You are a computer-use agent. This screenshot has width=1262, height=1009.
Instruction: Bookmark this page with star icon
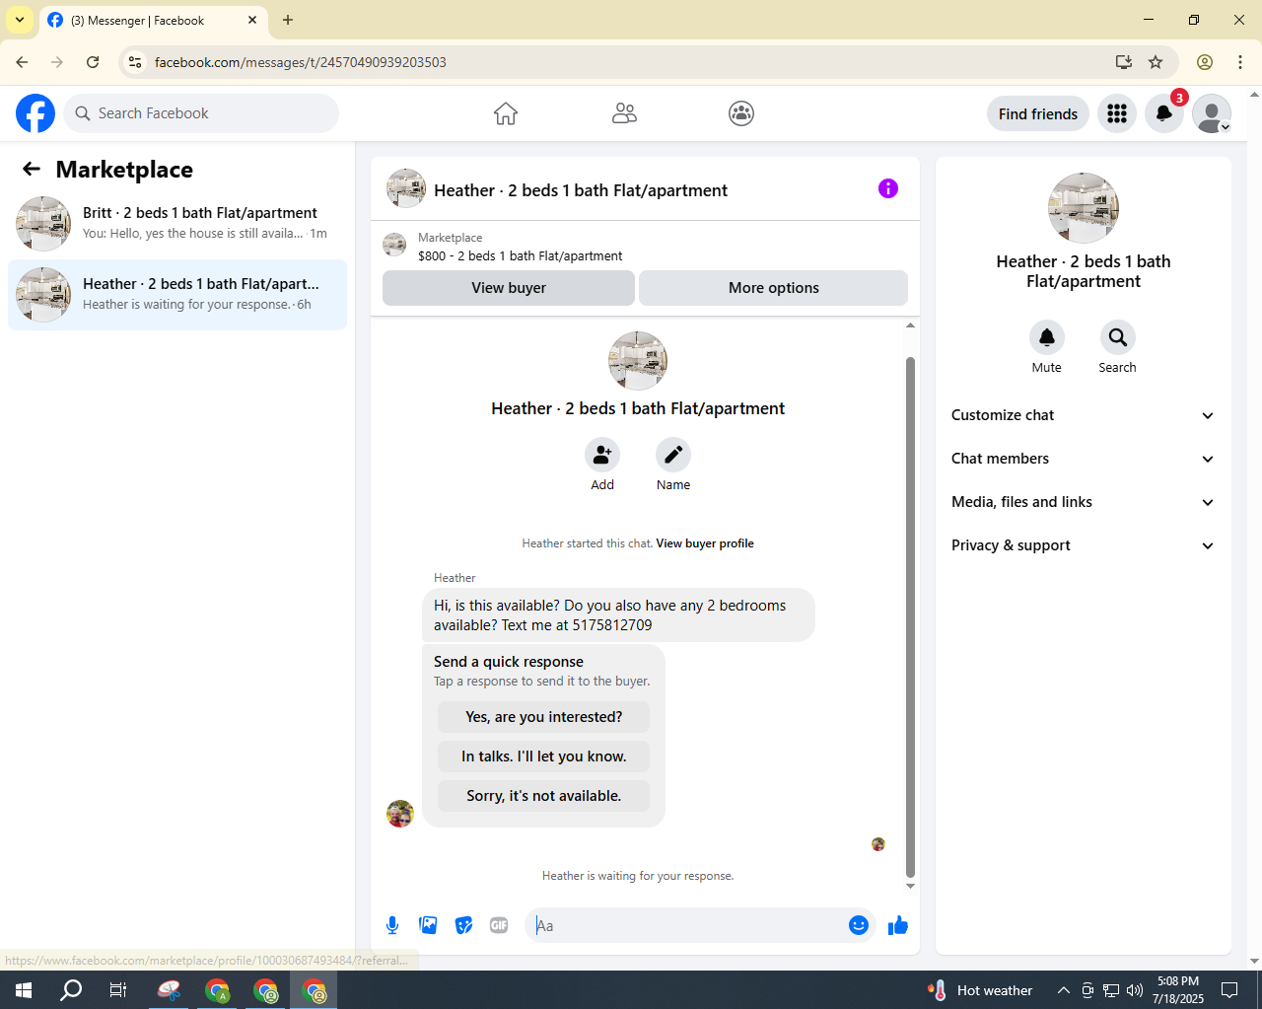(1156, 62)
